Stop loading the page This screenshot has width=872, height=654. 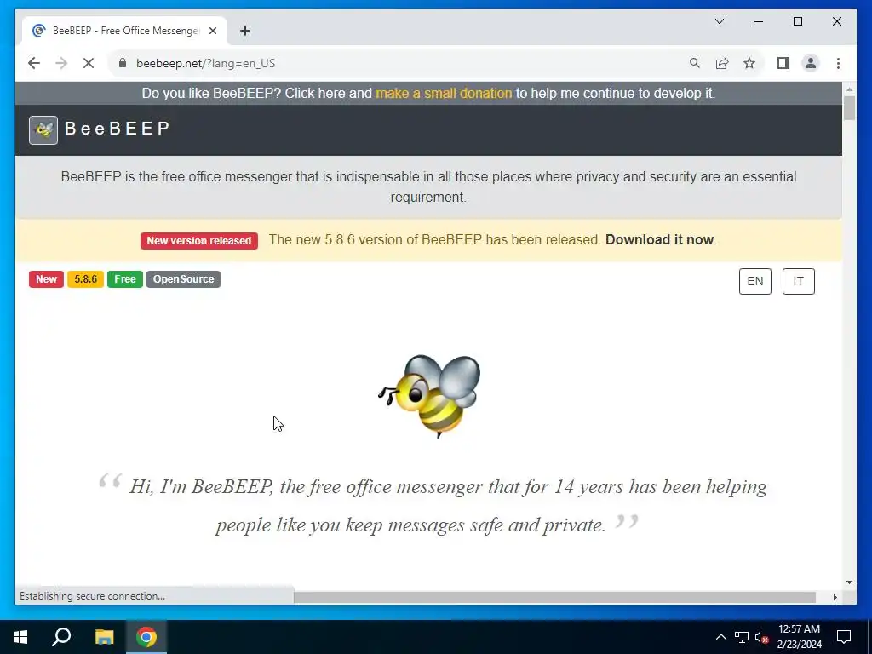point(89,63)
